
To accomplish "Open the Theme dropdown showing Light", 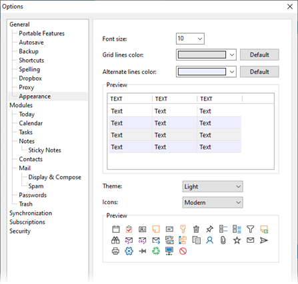I will click(x=213, y=186).
